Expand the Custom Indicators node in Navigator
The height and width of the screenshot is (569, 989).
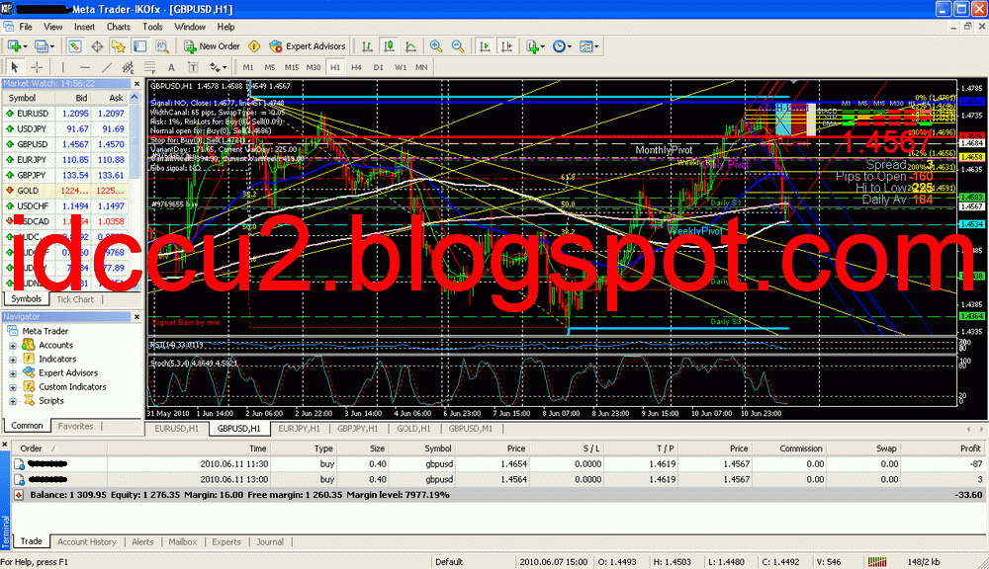pyautogui.click(x=13, y=387)
